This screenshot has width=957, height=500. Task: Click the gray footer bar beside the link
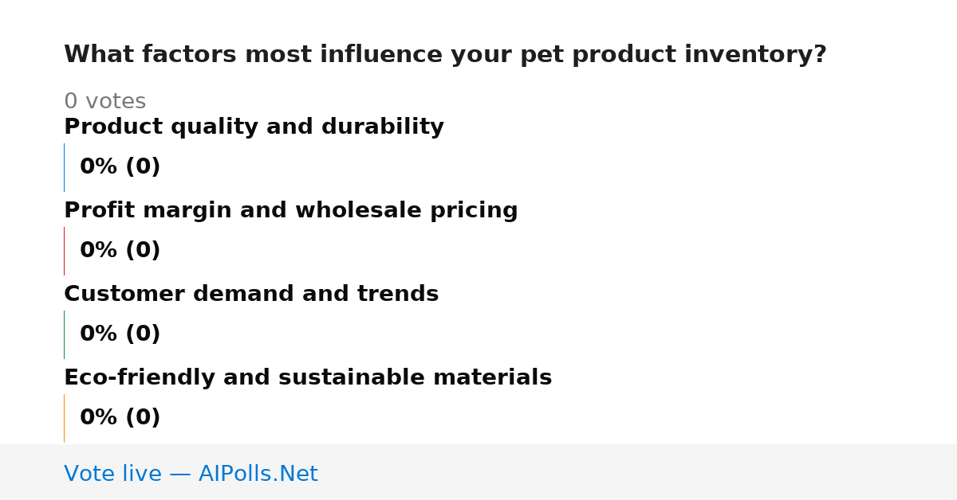638,472
